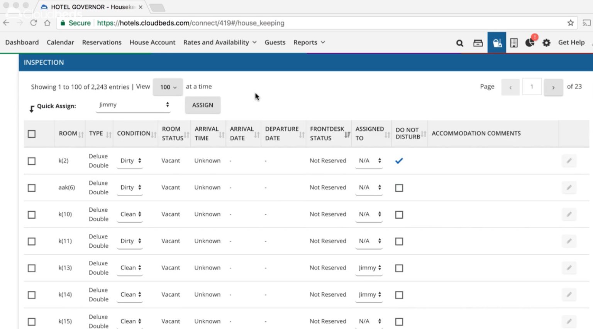
Task: Open the pie chart reports icon with notification badge
Action: click(x=530, y=43)
